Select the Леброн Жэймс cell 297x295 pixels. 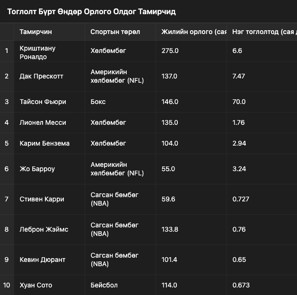pos(50,229)
